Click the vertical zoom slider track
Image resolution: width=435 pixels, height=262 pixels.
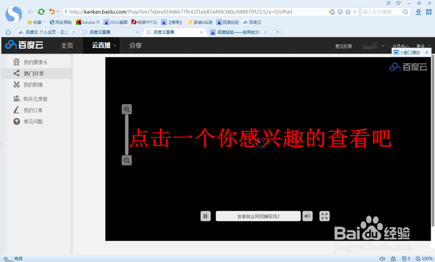(127, 134)
